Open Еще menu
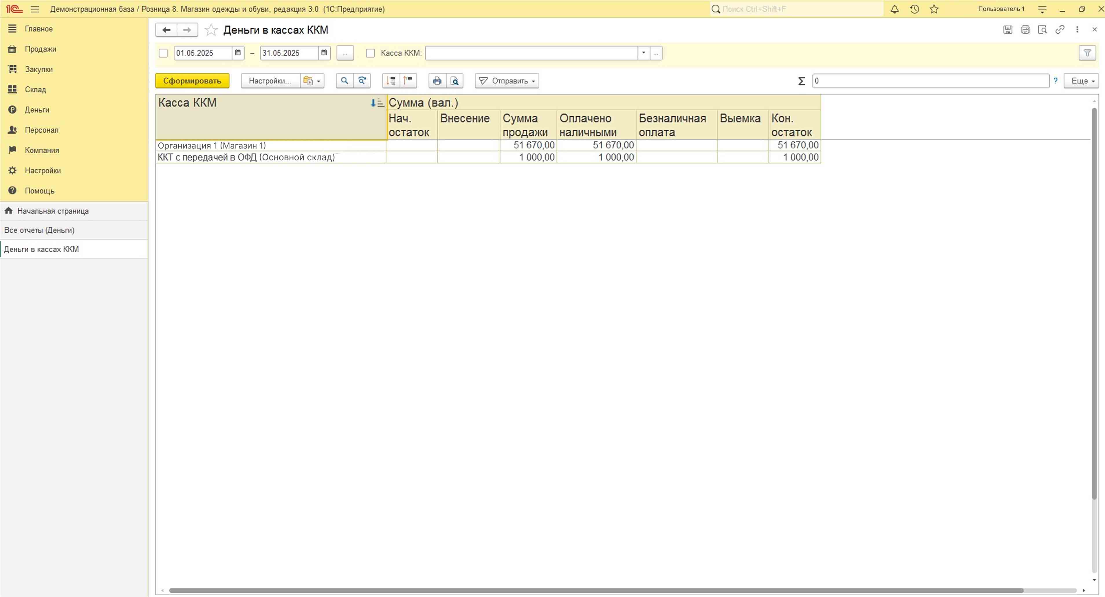The image size is (1105, 597). 1081,81
